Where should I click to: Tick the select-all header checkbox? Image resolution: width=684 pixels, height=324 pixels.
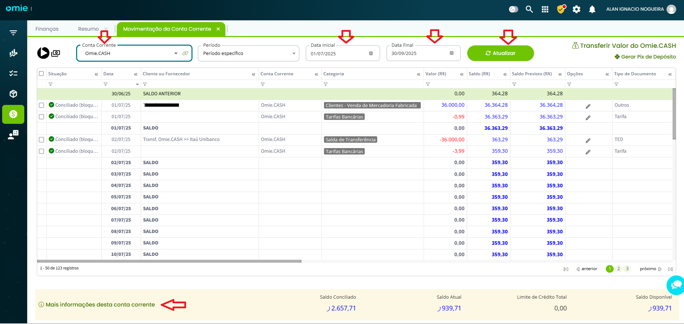41,74
